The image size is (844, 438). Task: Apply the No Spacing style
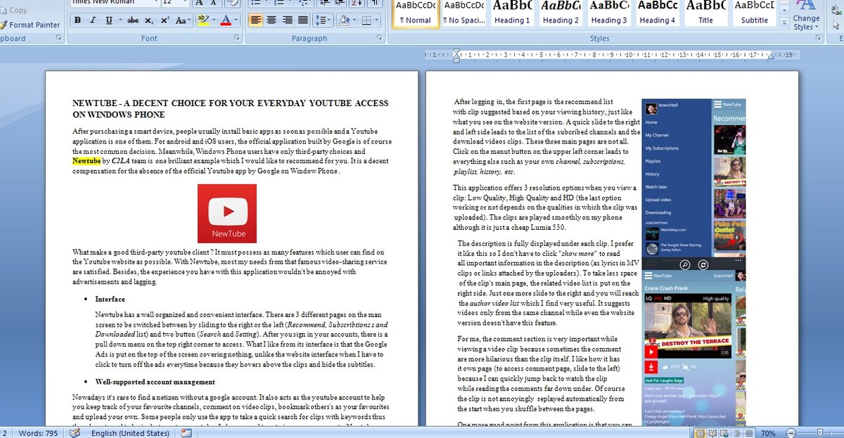463,14
